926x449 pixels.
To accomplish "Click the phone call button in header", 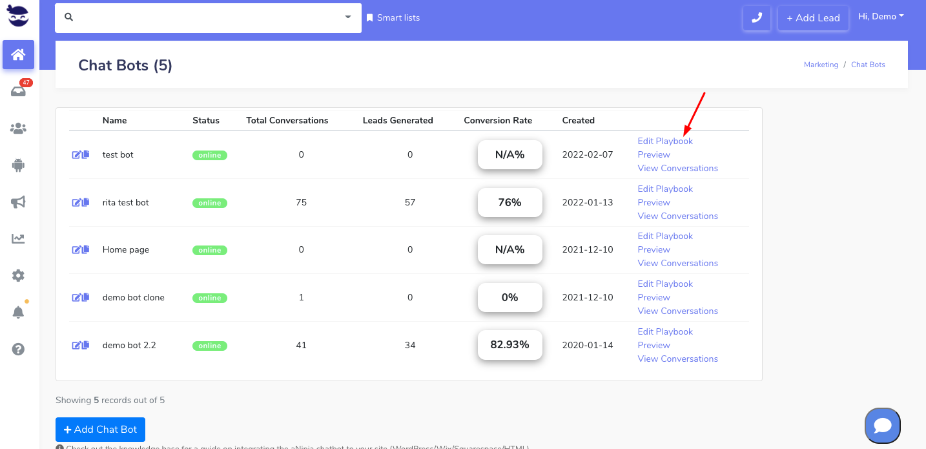I will click(x=757, y=18).
